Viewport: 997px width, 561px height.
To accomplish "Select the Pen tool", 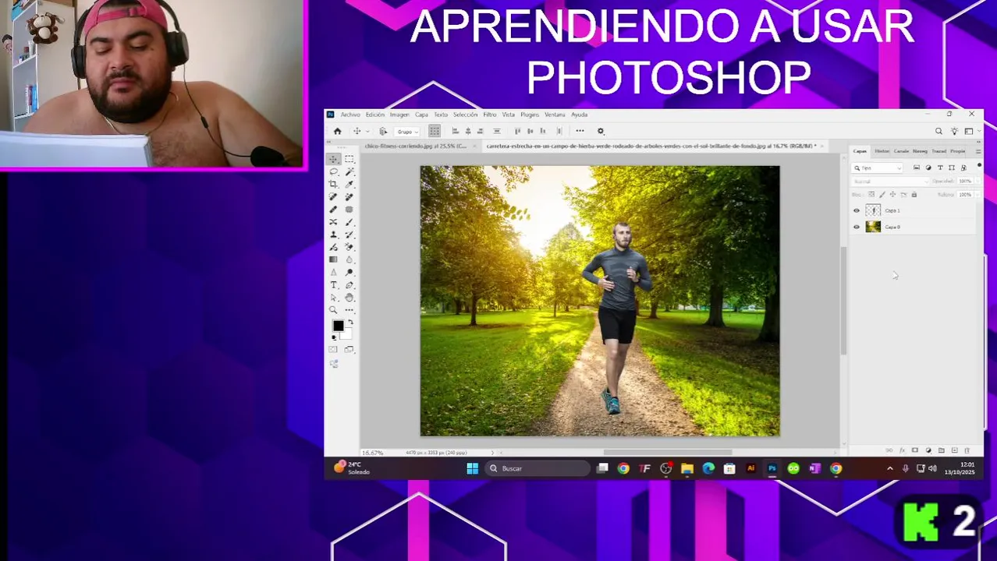I will (349, 284).
